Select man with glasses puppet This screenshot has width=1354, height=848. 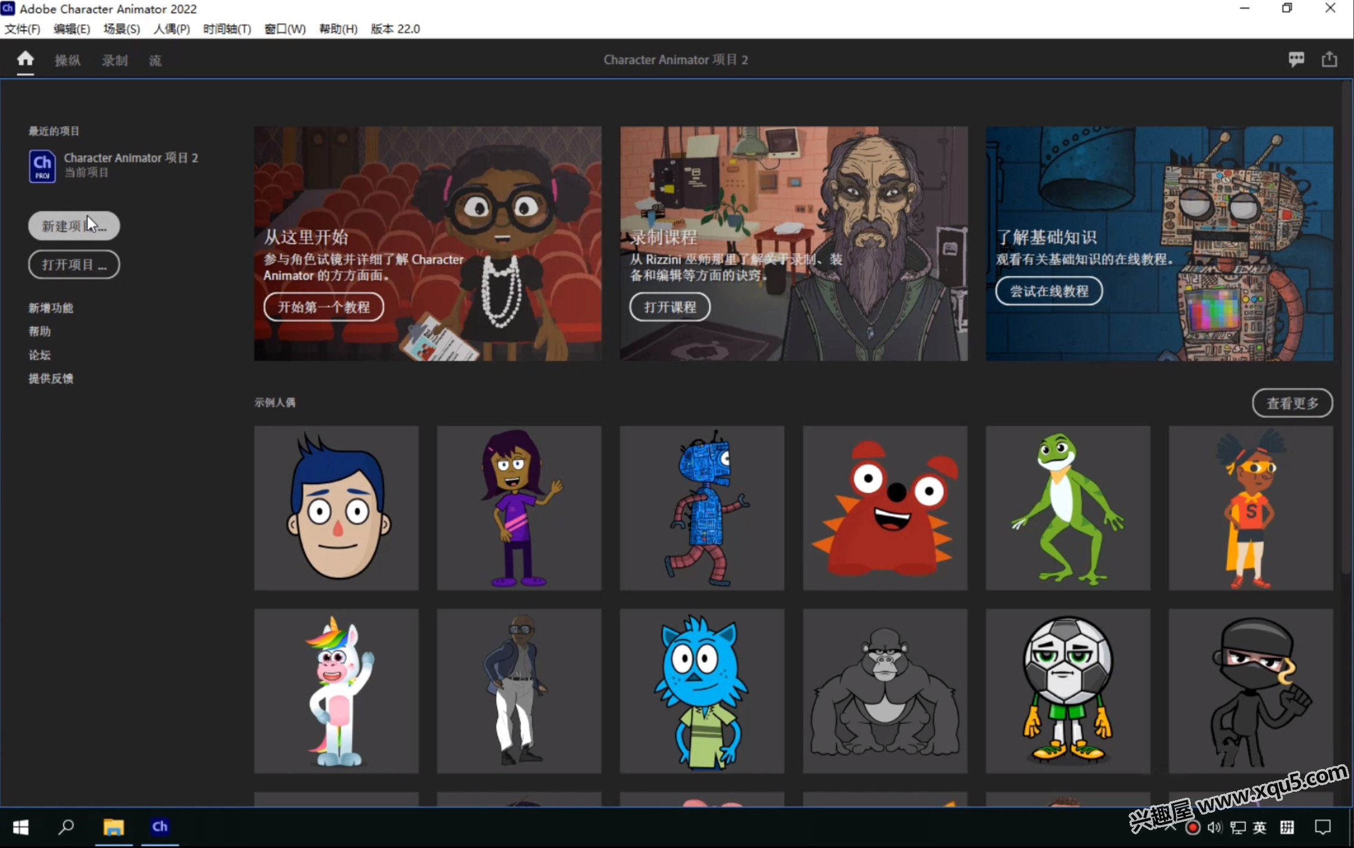coord(519,691)
